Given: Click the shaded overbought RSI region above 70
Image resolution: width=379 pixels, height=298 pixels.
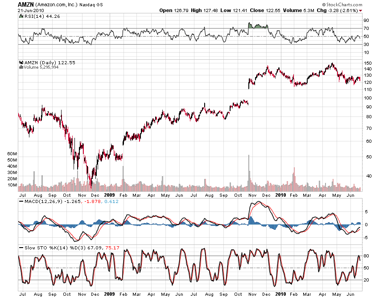Looking at the screenshot, I should (258, 26).
